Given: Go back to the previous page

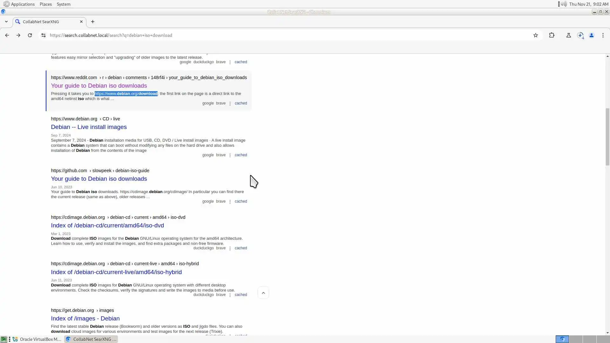Looking at the screenshot, I should pyautogui.click(x=7, y=35).
